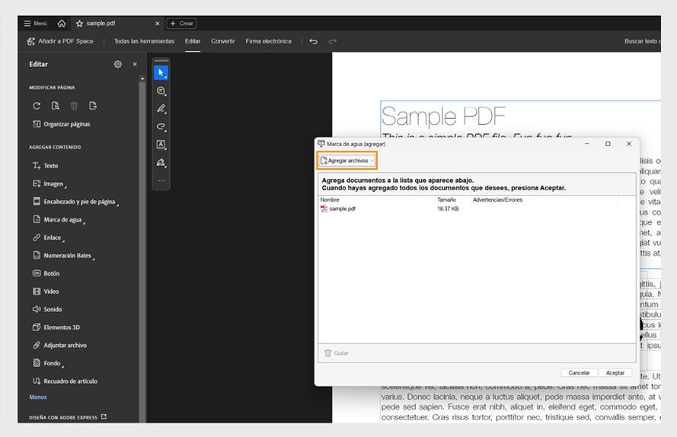
Task: Click the Menos link
Action: [x=38, y=397]
